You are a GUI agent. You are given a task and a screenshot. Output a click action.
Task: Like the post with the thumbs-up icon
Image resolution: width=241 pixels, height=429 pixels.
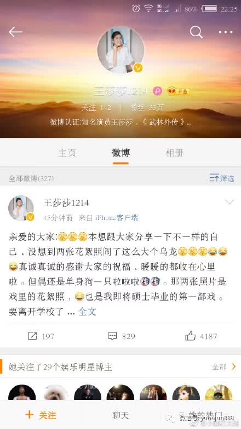coord(191,336)
